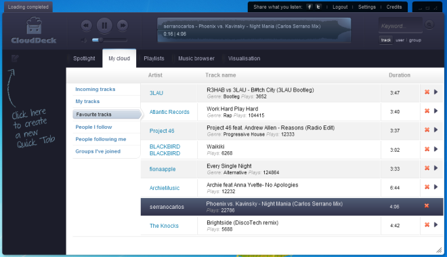Image resolution: width=447 pixels, height=257 pixels.
Task: Open My tracks
Action: pyautogui.click(x=87, y=101)
